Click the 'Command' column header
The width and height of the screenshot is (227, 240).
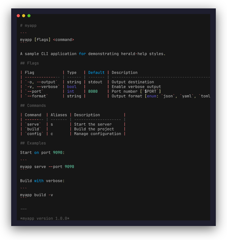click(33, 115)
